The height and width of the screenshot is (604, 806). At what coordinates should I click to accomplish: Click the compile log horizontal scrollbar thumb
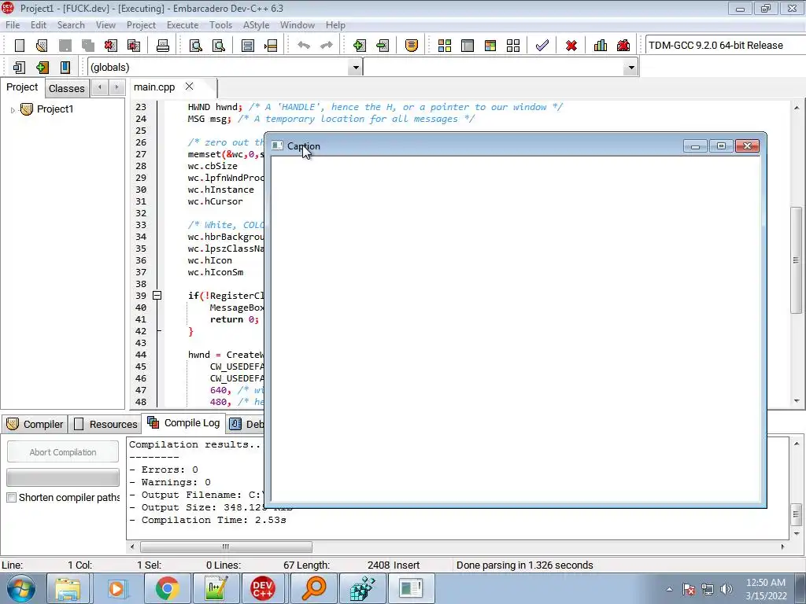click(x=226, y=547)
